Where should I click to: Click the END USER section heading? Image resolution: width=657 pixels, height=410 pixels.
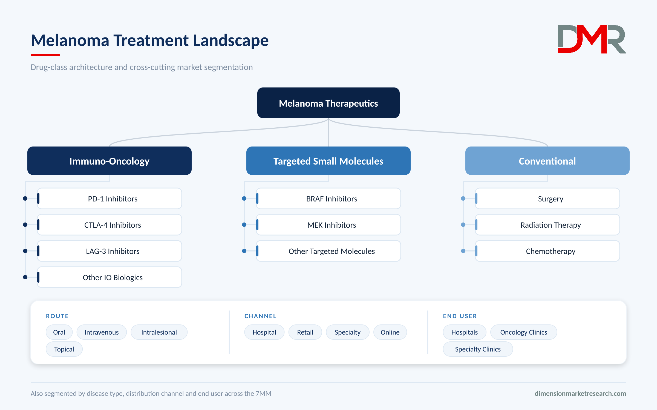pos(460,316)
